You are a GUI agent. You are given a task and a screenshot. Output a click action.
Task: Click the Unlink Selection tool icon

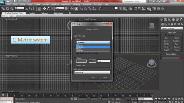7,9
